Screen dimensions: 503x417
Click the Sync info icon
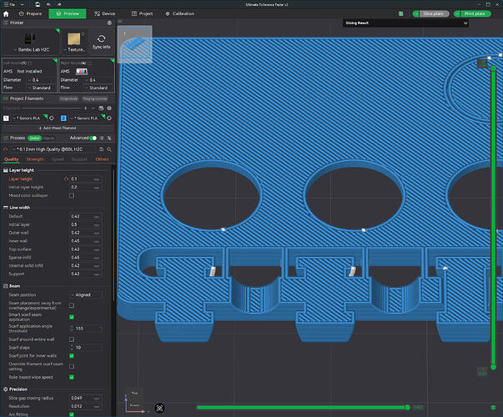(x=102, y=39)
